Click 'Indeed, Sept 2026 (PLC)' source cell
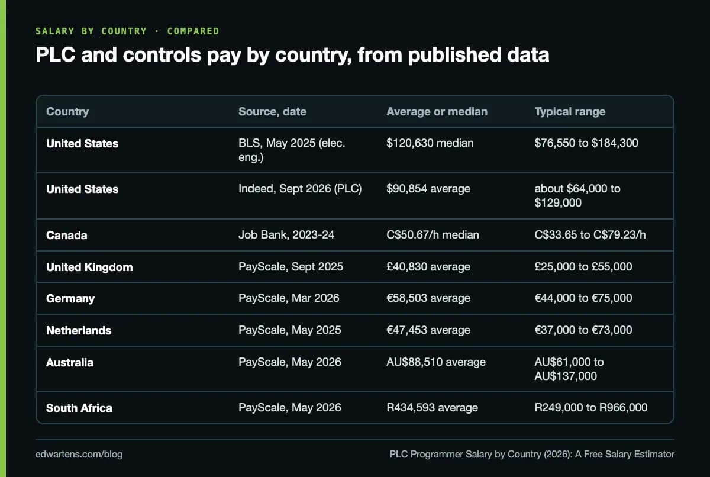710x477 pixels. [300, 189]
